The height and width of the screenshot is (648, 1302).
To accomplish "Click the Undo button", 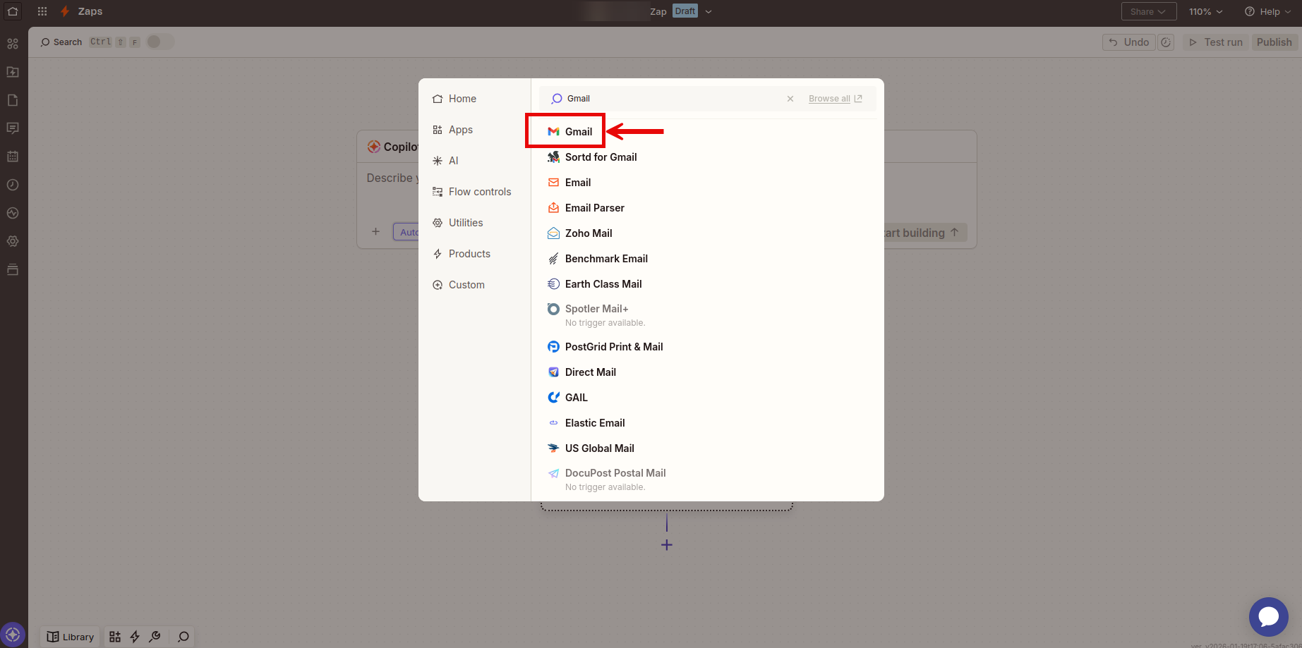I will tap(1129, 42).
